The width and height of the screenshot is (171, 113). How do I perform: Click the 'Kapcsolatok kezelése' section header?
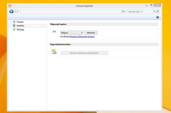[x=104, y=44]
